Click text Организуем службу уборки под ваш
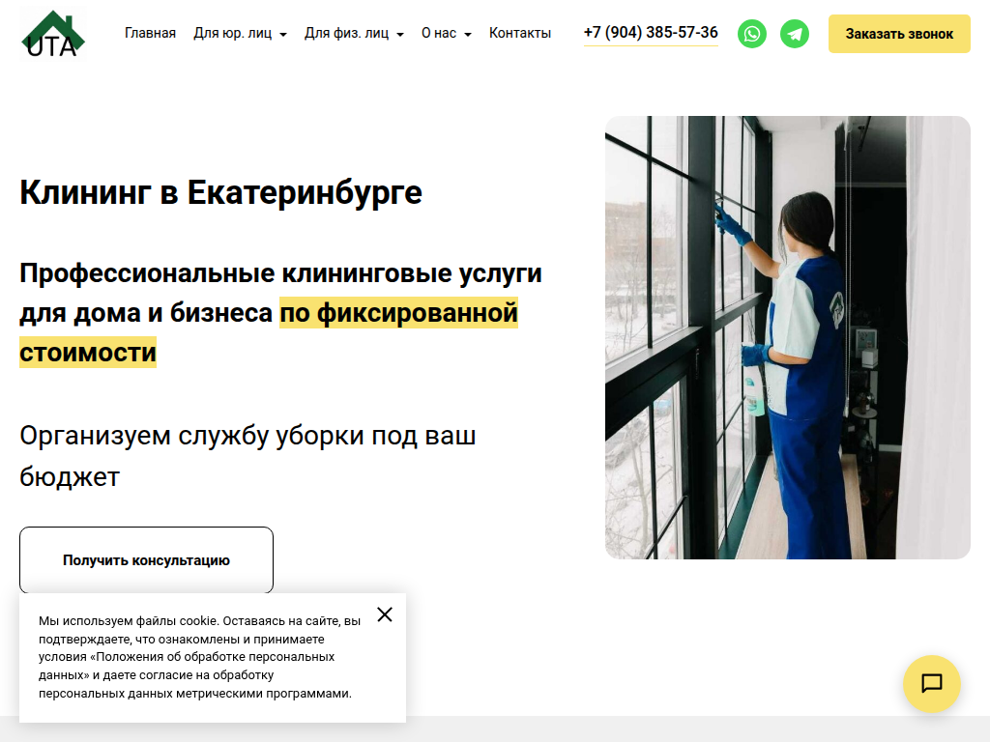Viewport: 990px width, 742px height. [x=247, y=436]
